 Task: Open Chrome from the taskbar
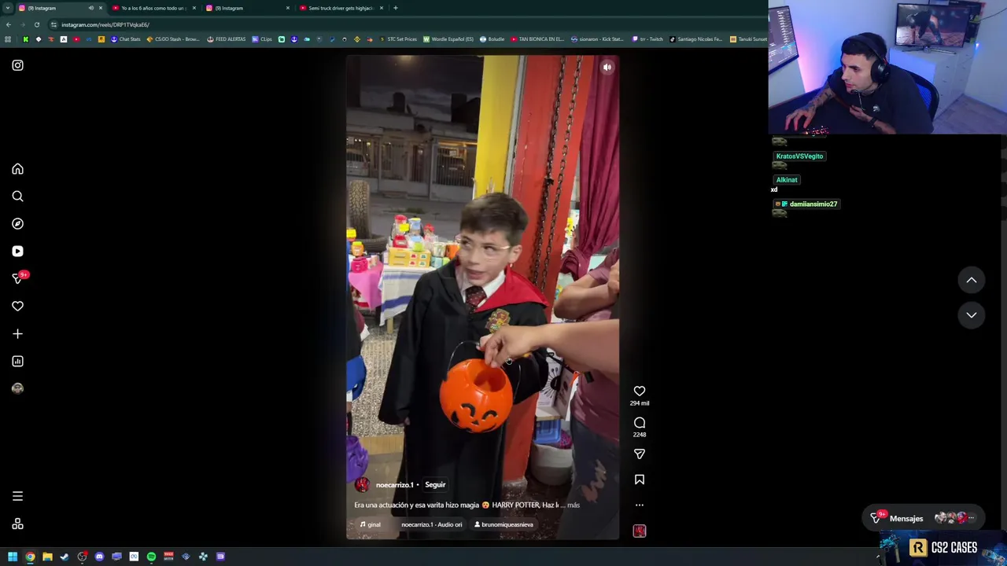tap(30, 557)
